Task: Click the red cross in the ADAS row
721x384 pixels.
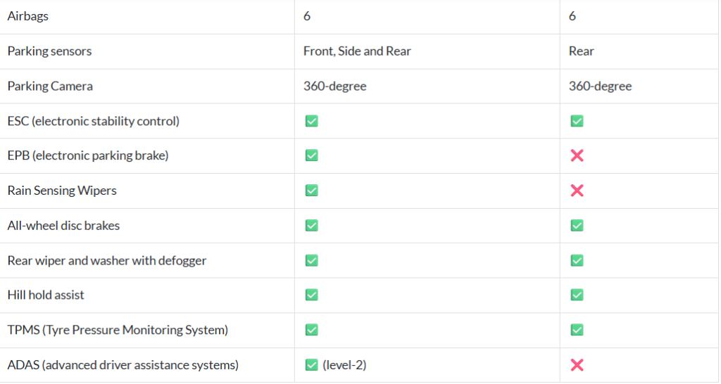Action: click(x=577, y=365)
